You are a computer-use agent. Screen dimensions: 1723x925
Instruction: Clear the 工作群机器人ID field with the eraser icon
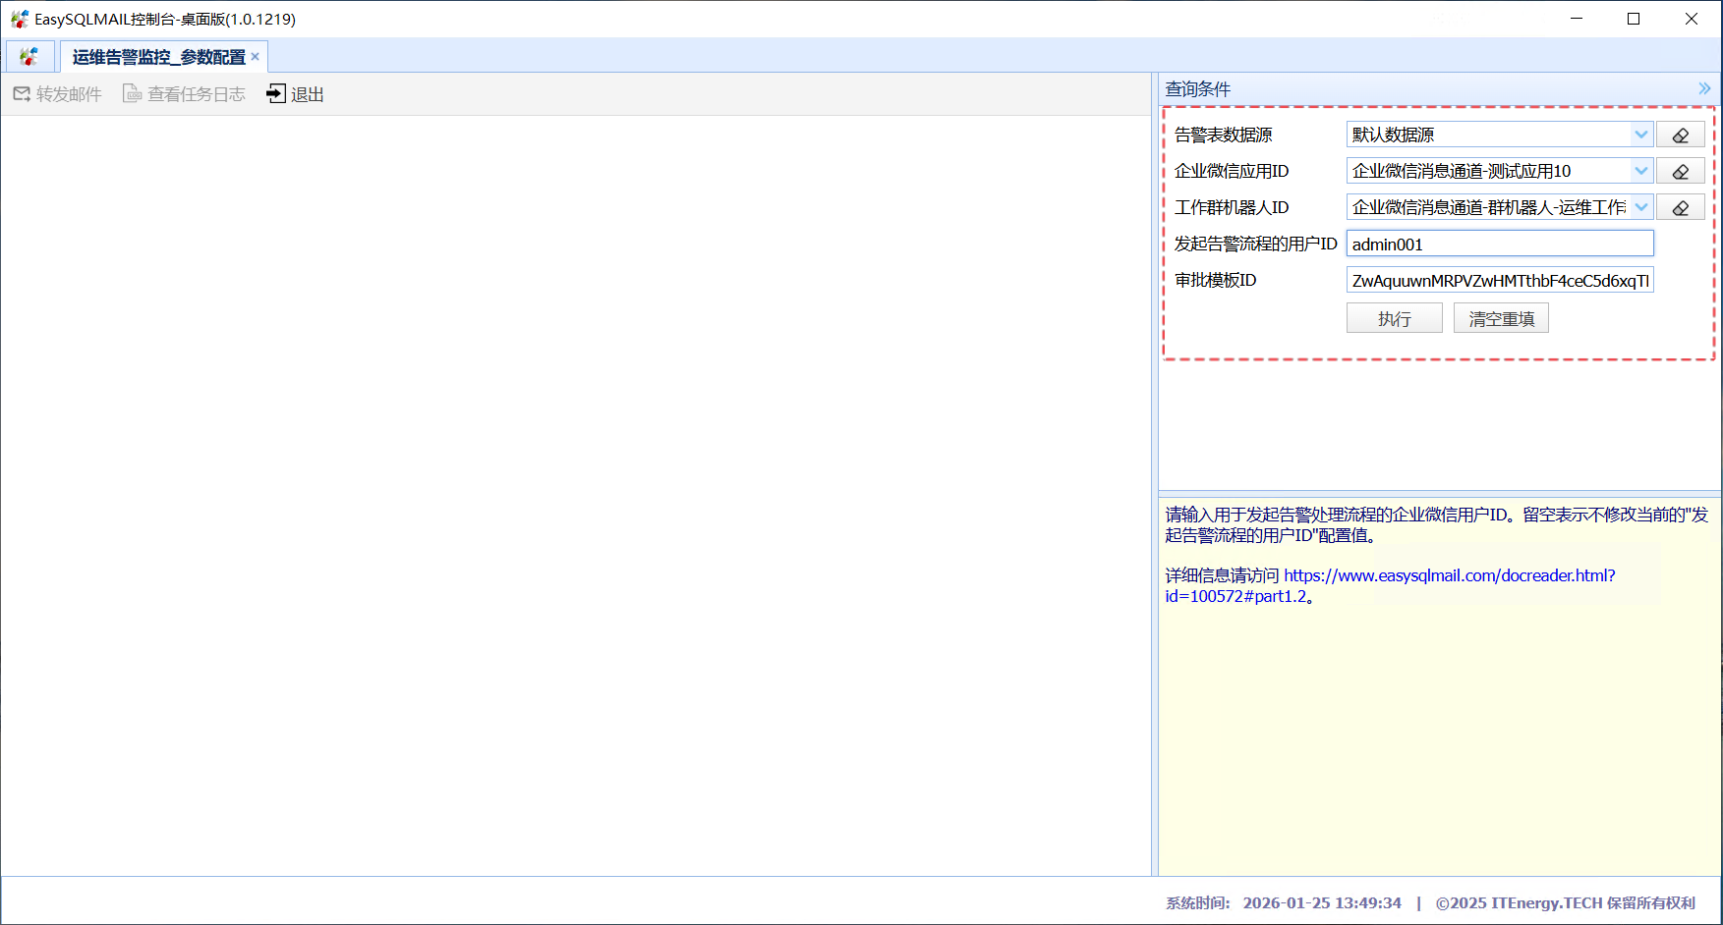[1681, 207]
